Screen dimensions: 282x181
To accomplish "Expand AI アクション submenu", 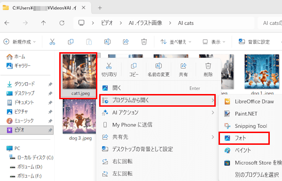I will [x=158, y=113].
